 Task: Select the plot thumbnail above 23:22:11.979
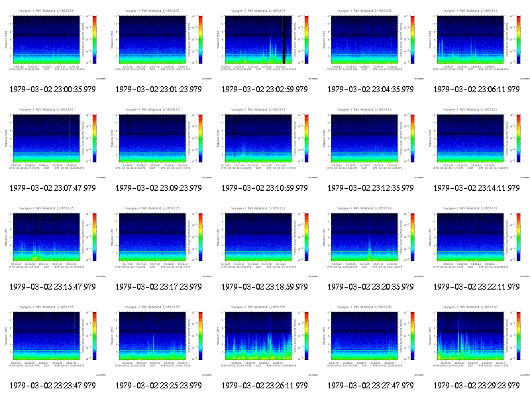point(477,241)
